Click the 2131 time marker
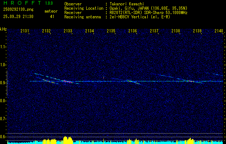 pyautogui.click(x=25, y=31)
